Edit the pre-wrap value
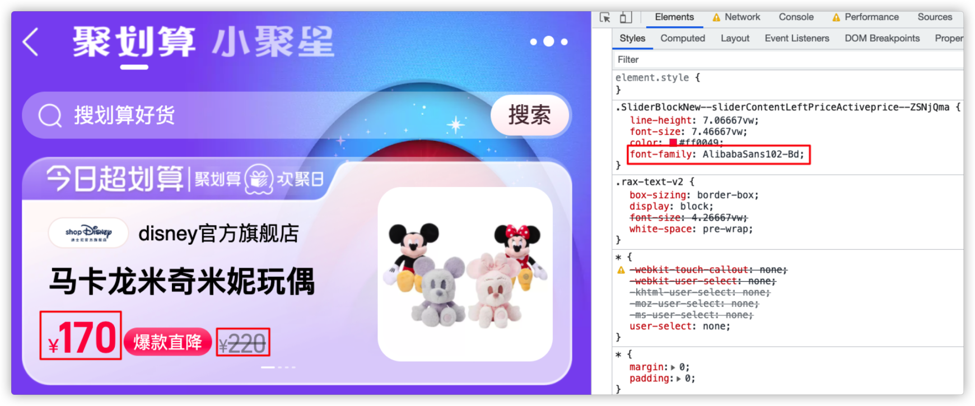The height and width of the screenshot is (406, 975). pyautogui.click(x=725, y=229)
